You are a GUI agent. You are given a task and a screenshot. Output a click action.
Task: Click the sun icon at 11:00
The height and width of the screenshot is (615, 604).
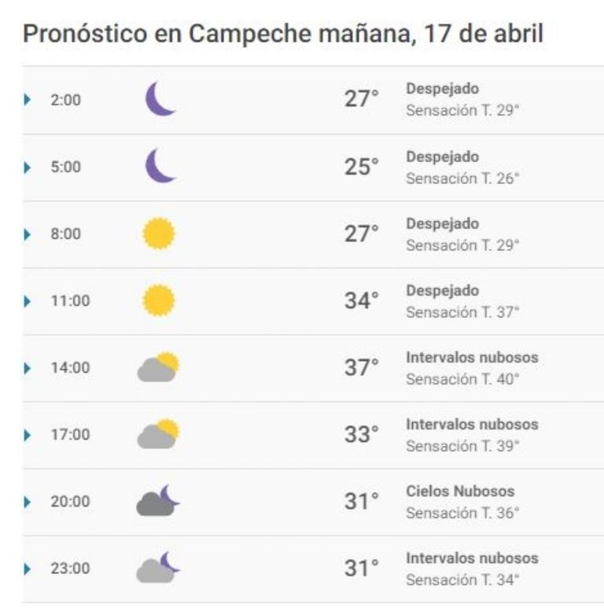(158, 300)
